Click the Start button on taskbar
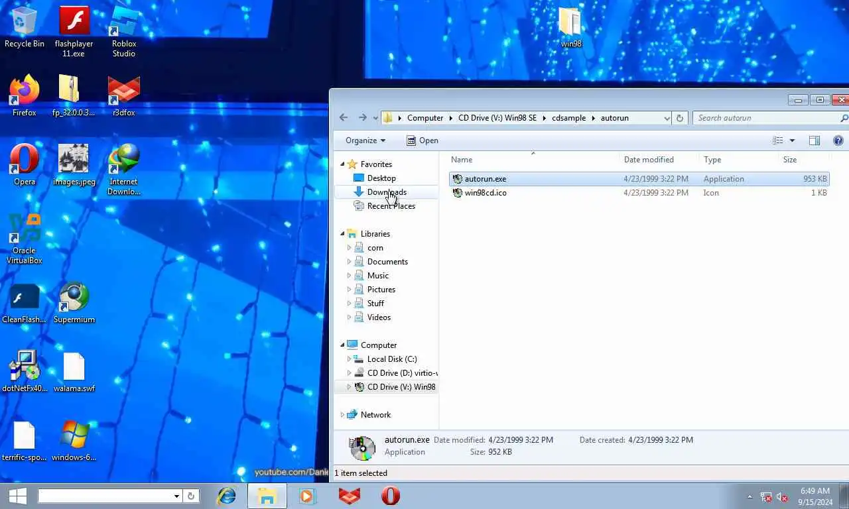Image resolution: width=849 pixels, height=509 pixels. [17, 496]
